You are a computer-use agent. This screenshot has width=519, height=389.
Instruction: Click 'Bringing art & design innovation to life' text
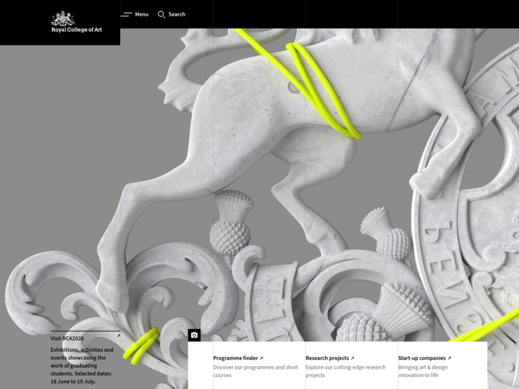(423, 371)
